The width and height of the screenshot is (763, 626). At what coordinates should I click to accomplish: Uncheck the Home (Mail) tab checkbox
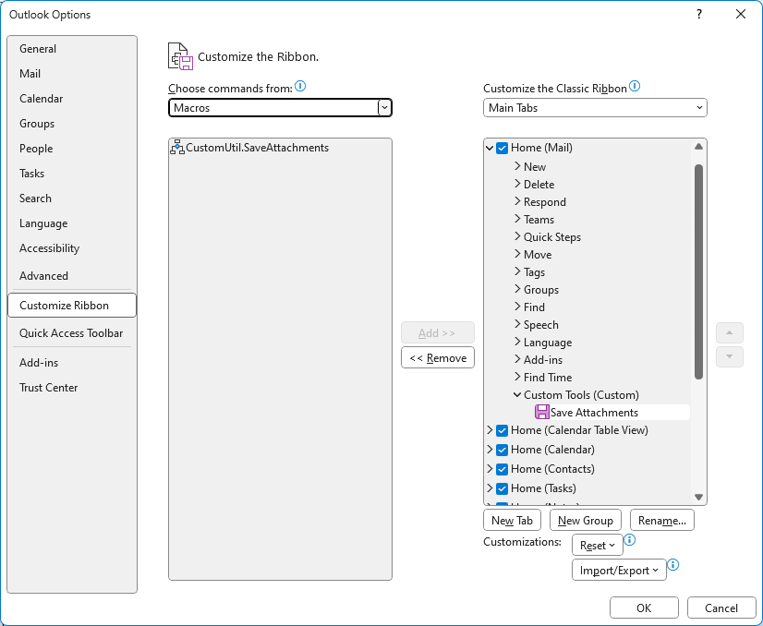(502, 148)
